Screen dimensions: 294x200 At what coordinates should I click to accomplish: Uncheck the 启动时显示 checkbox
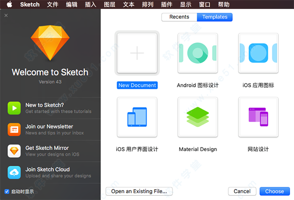pyautogui.click(x=7, y=191)
